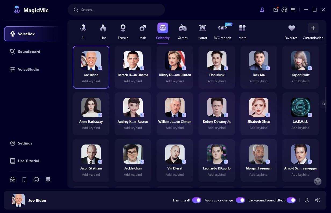
Task: Click the speaker volume icon
Action: point(318,200)
